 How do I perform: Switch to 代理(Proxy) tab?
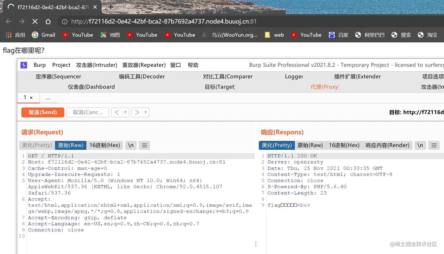pos(325,87)
